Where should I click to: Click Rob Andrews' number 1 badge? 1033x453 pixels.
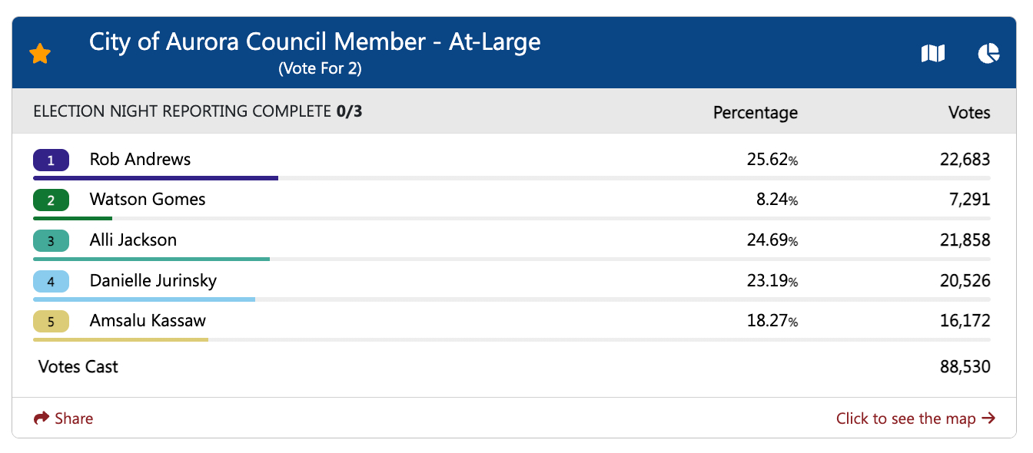[x=51, y=160]
